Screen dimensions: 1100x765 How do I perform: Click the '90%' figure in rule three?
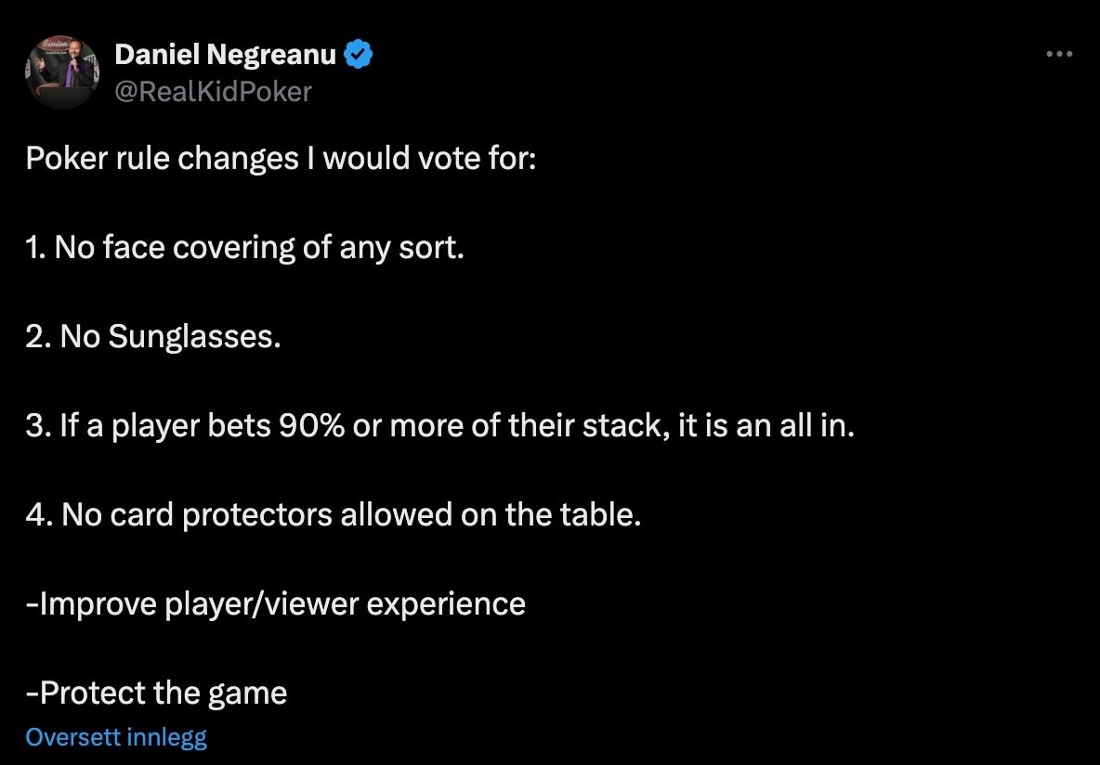[x=311, y=425]
